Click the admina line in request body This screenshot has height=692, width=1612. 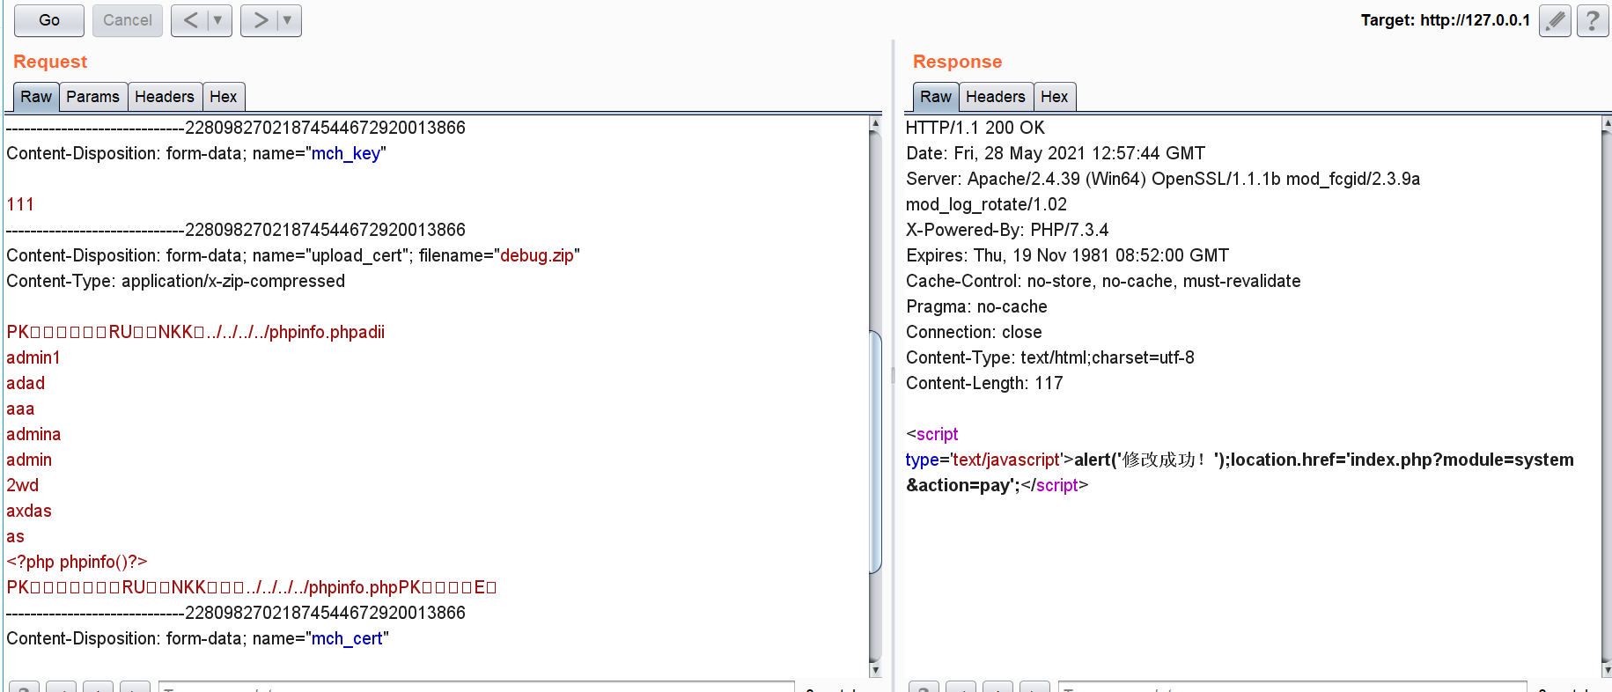point(33,434)
